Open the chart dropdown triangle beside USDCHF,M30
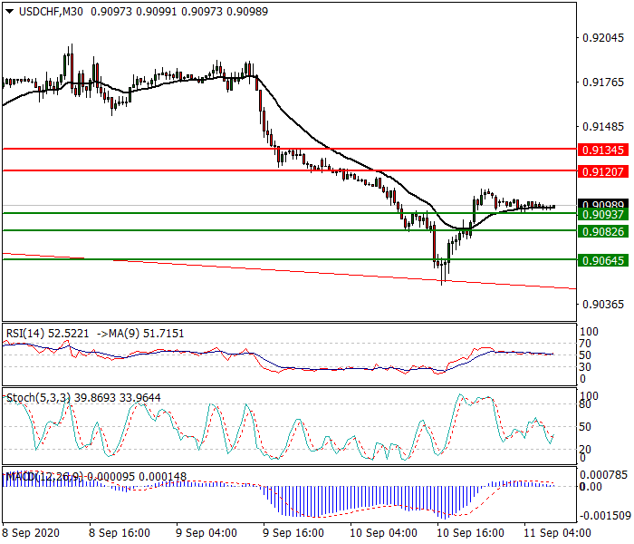Screen dimensions: 634x544 click(x=10, y=11)
